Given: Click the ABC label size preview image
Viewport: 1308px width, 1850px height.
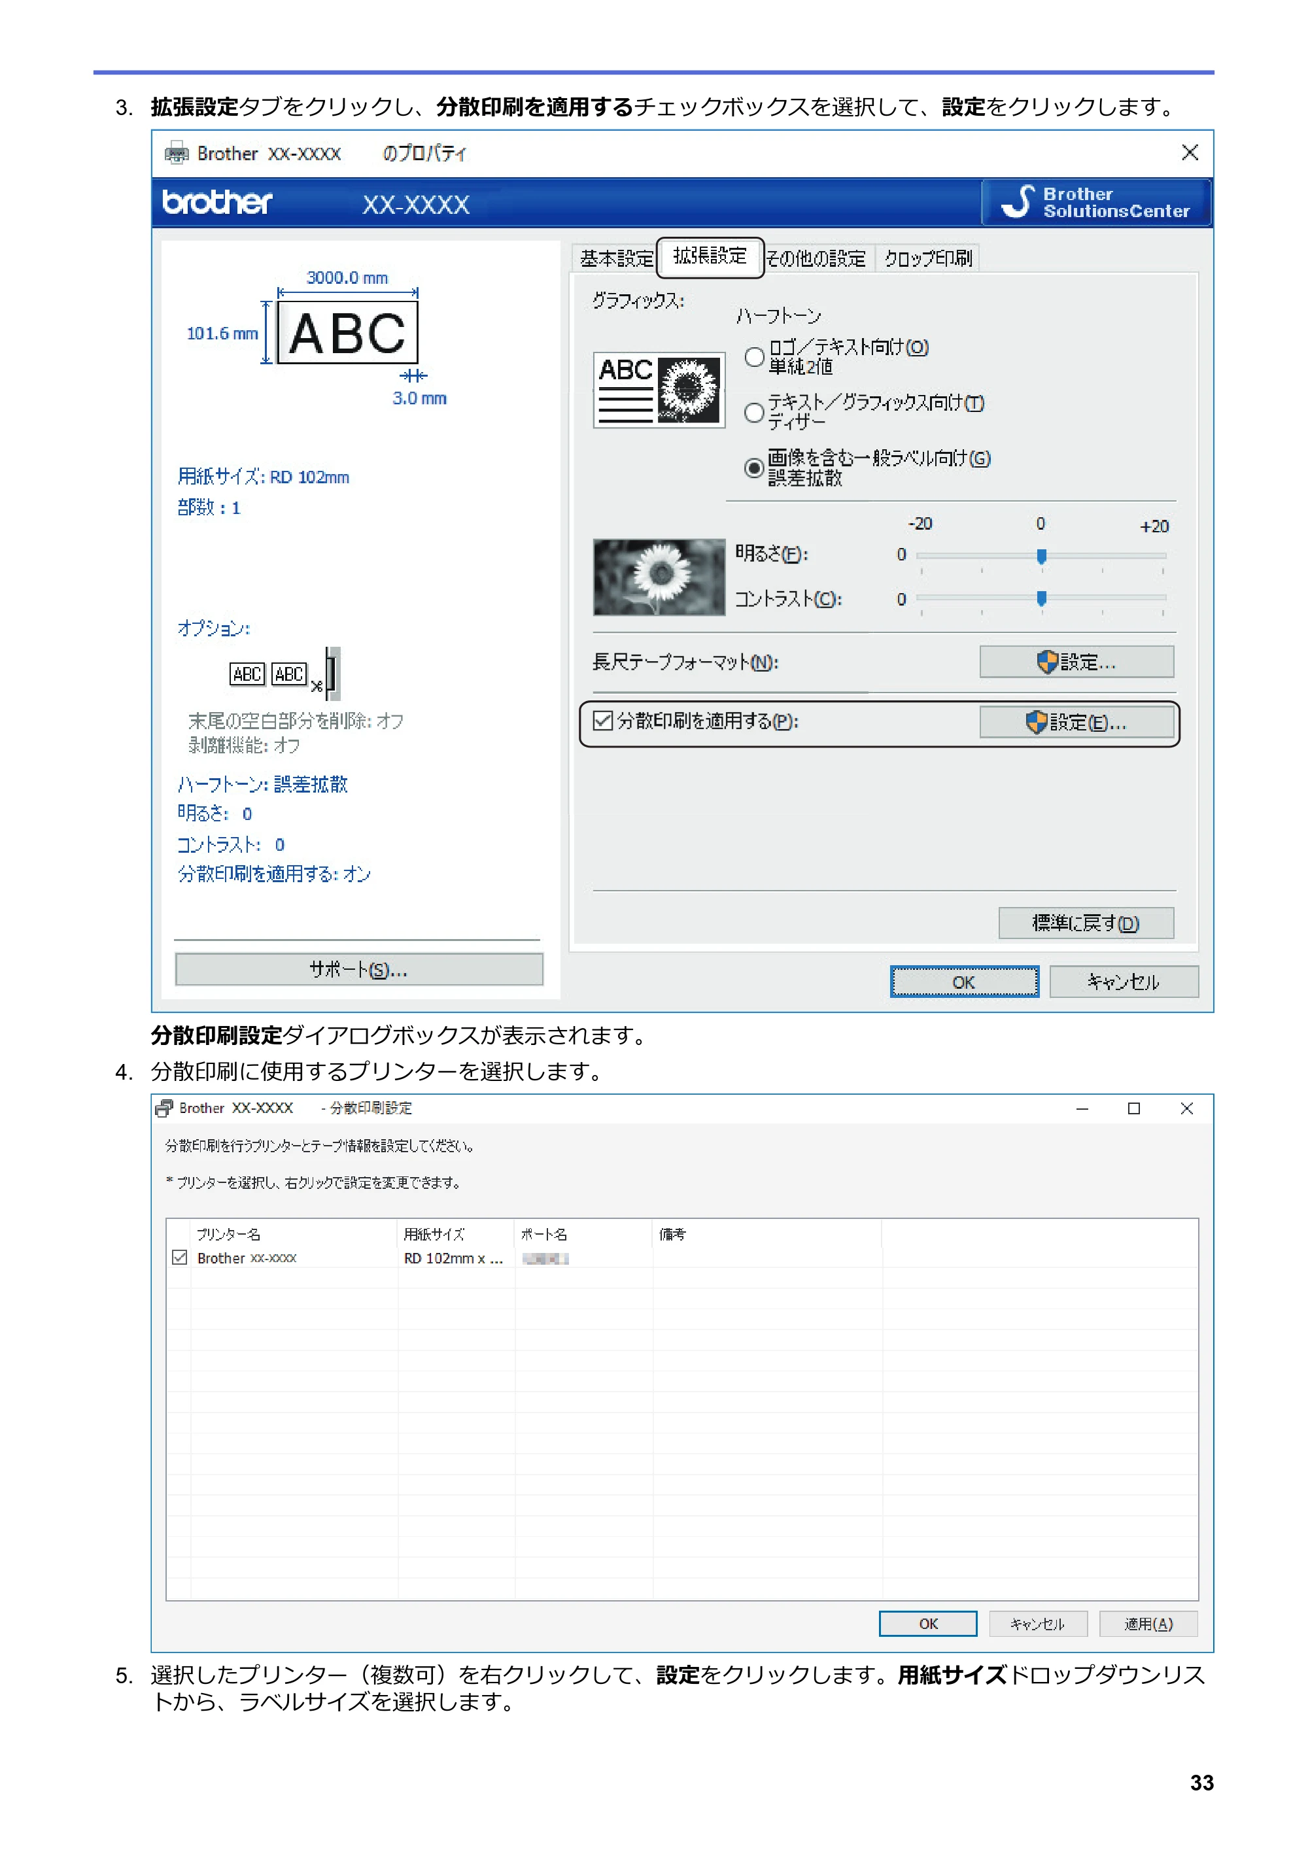Looking at the screenshot, I should [347, 332].
